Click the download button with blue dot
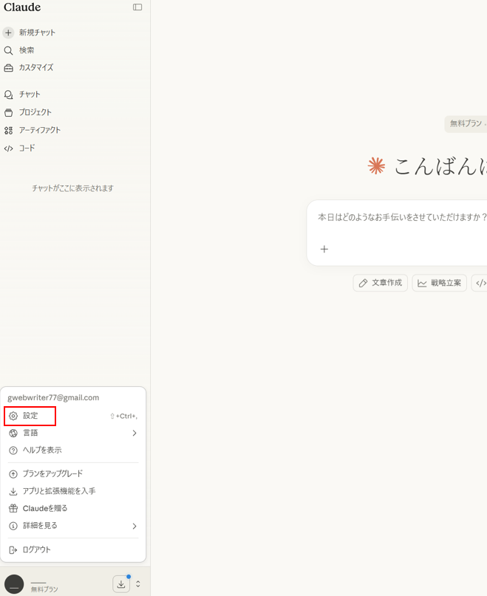Screen dimensions: 487x596 pyautogui.click(x=121, y=584)
